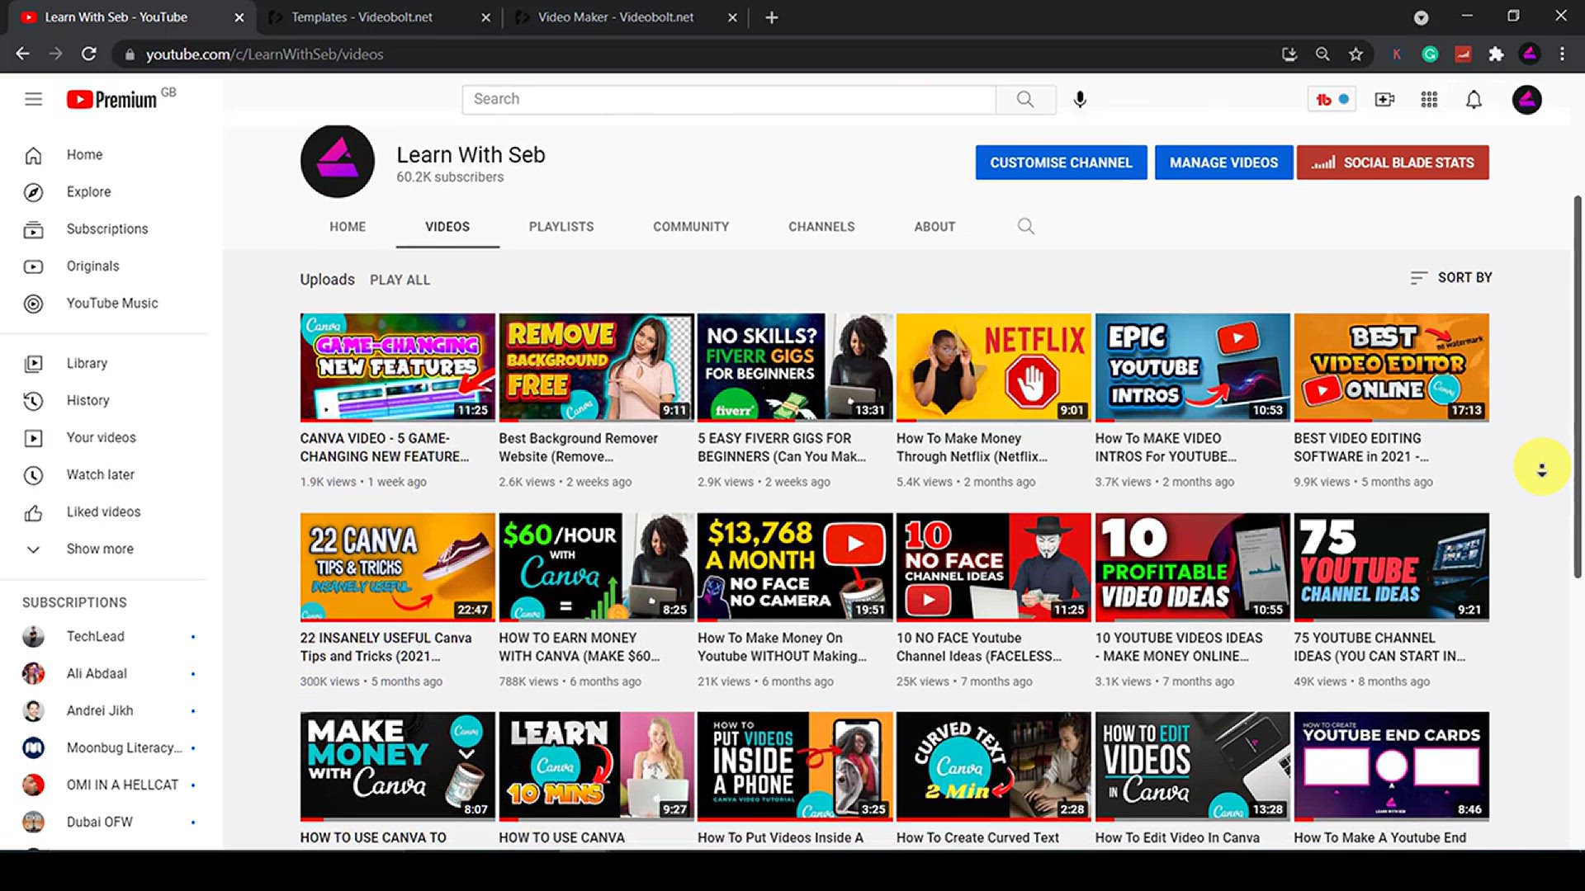The image size is (1585, 891).
Task: Open a new browser tab
Action: tap(771, 17)
